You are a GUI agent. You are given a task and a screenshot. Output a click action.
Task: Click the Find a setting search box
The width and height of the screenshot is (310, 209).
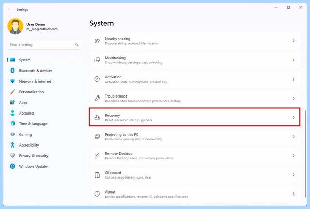coord(44,45)
